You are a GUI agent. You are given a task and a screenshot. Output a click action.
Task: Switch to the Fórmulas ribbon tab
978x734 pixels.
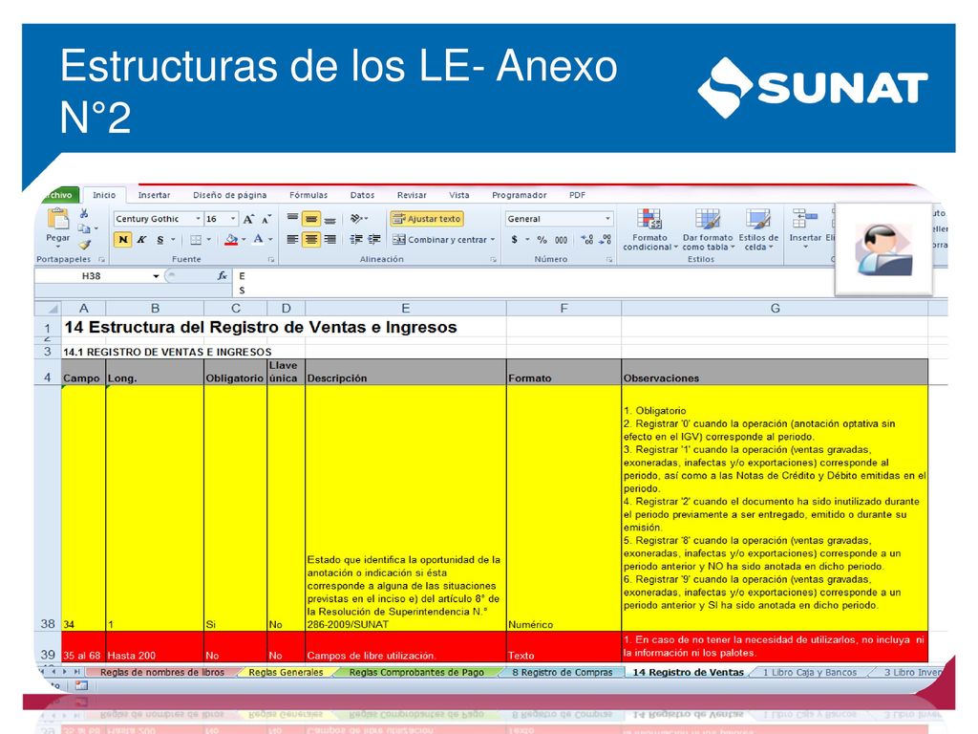coord(308,195)
